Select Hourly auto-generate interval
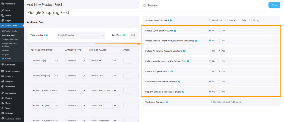 [x=226, y=20]
